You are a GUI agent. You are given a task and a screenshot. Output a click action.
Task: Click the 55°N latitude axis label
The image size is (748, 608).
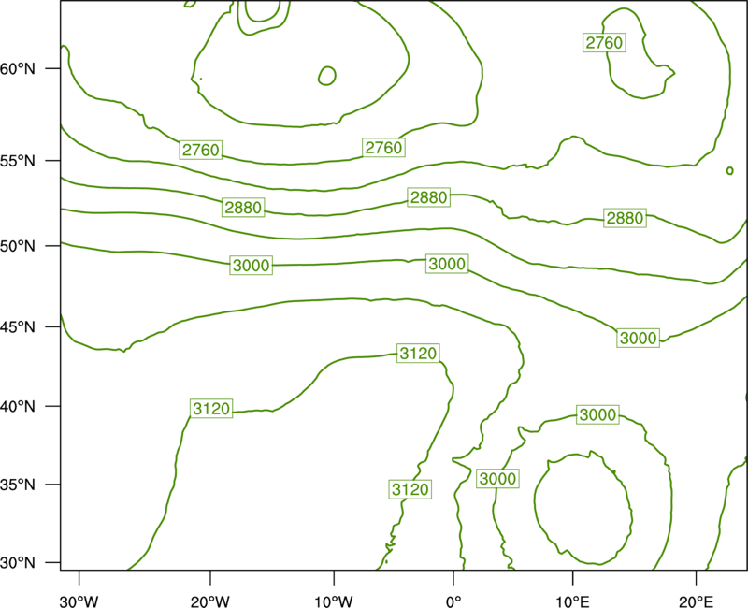[18, 161]
